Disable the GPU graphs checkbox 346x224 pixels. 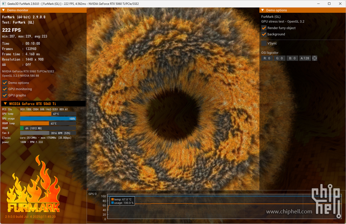pyautogui.click(x=5, y=95)
